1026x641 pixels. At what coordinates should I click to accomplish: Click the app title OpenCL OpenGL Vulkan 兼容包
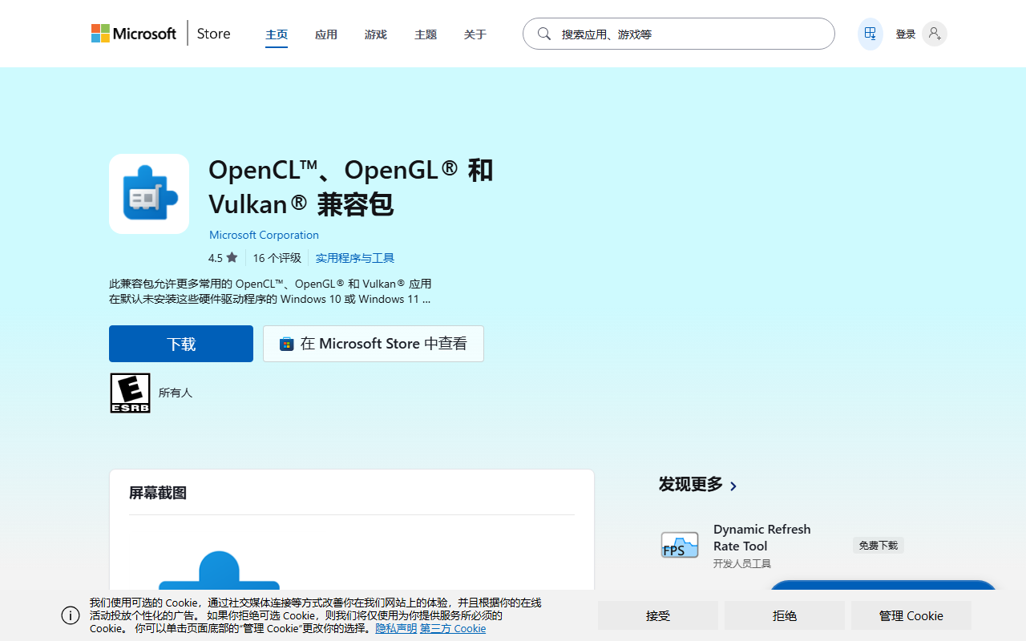351,187
